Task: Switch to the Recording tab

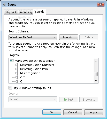Action: [26, 12]
